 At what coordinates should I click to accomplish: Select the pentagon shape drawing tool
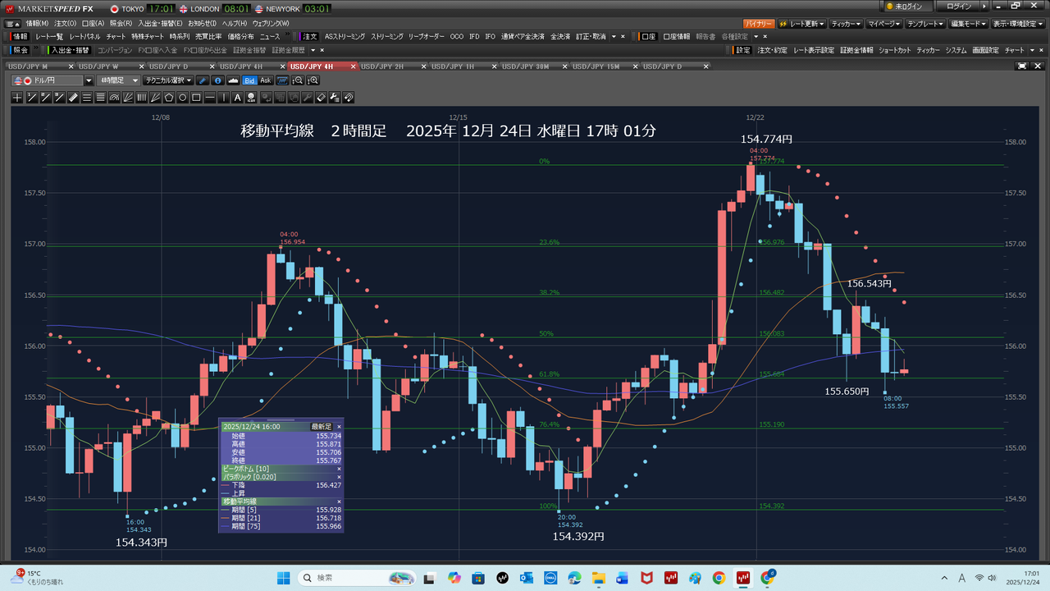pyautogui.click(x=169, y=98)
